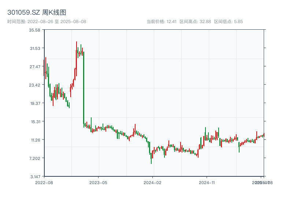The image size is (293, 220).
Task: Click the 区间高点 32.88 label
Action: coord(195,22)
